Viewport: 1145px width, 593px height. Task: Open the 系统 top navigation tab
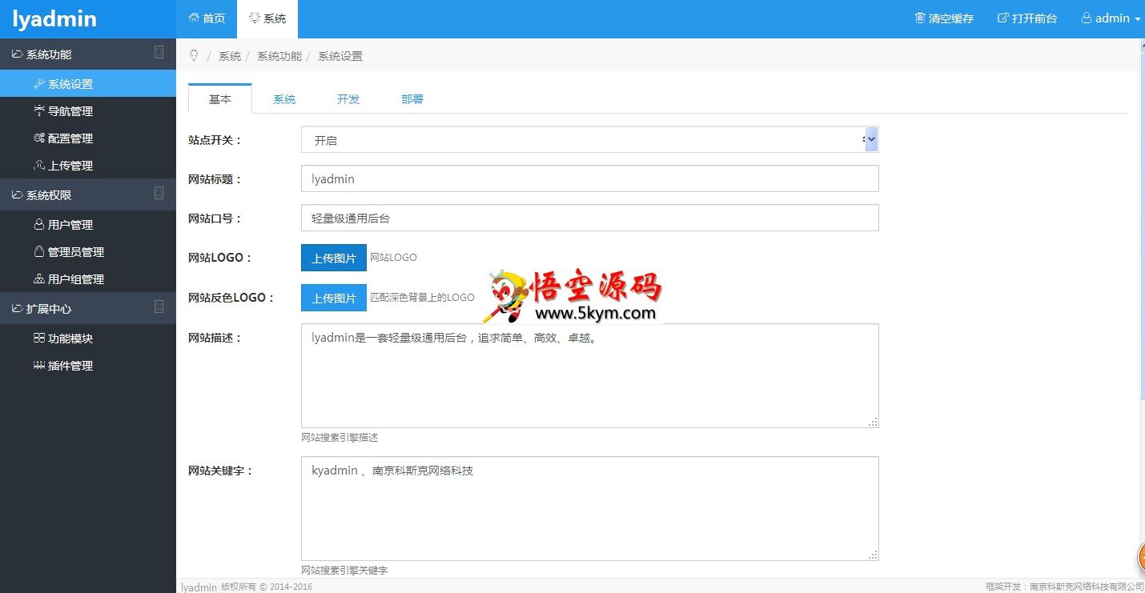point(267,18)
